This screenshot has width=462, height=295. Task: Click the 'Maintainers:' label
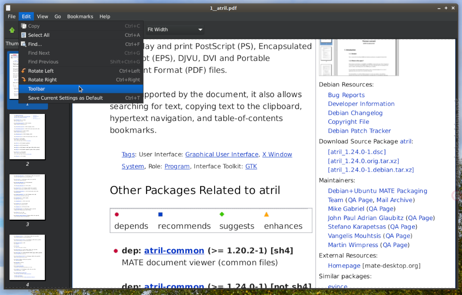pyautogui.click(x=337, y=180)
